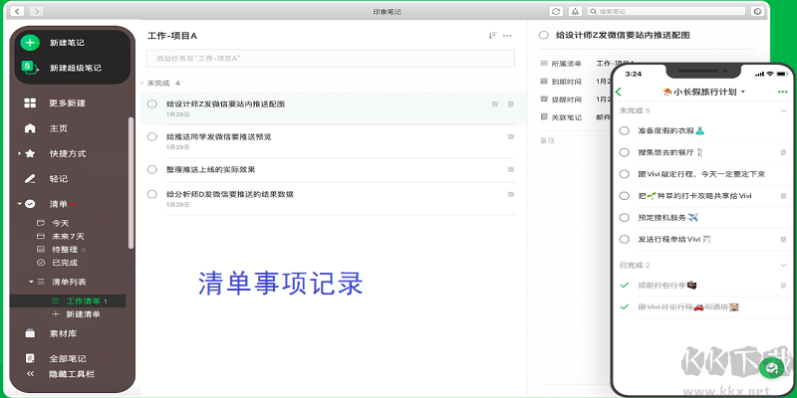Select 今天 under 清单

tap(60, 223)
